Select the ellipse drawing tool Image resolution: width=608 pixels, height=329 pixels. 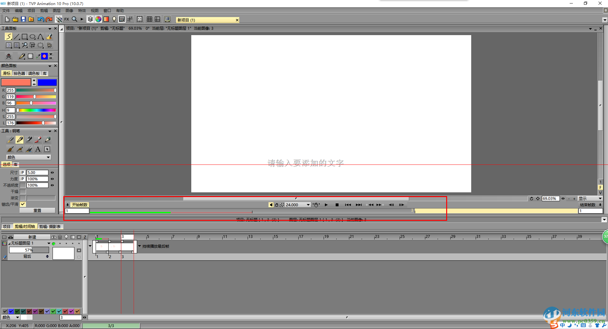point(33,36)
